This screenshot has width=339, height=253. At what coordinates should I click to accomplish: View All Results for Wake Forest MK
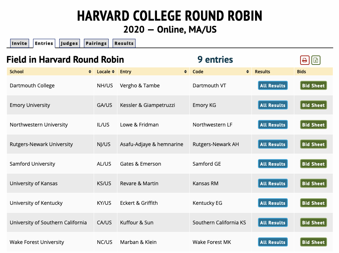(273, 242)
